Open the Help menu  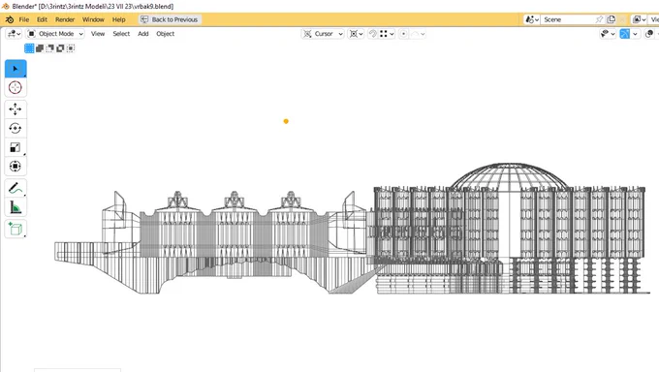click(118, 19)
